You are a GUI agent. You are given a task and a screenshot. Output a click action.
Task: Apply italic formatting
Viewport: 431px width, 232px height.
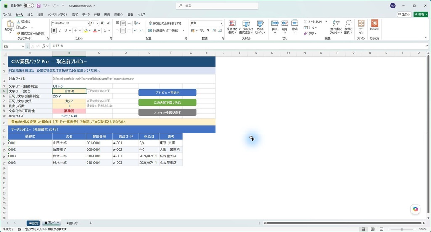pos(60,30)
